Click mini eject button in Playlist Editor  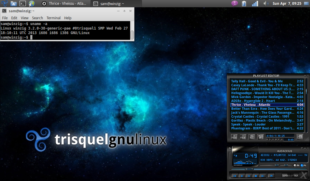282,140
